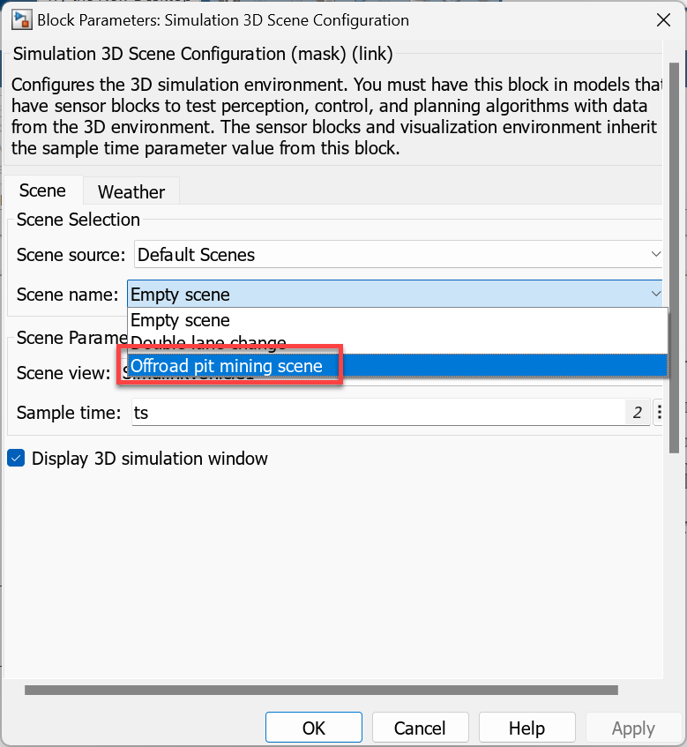Select Offroad pit mining scene from the list
Image resolution: width=687 pixels, height=747 pixels.
(229, 364)
